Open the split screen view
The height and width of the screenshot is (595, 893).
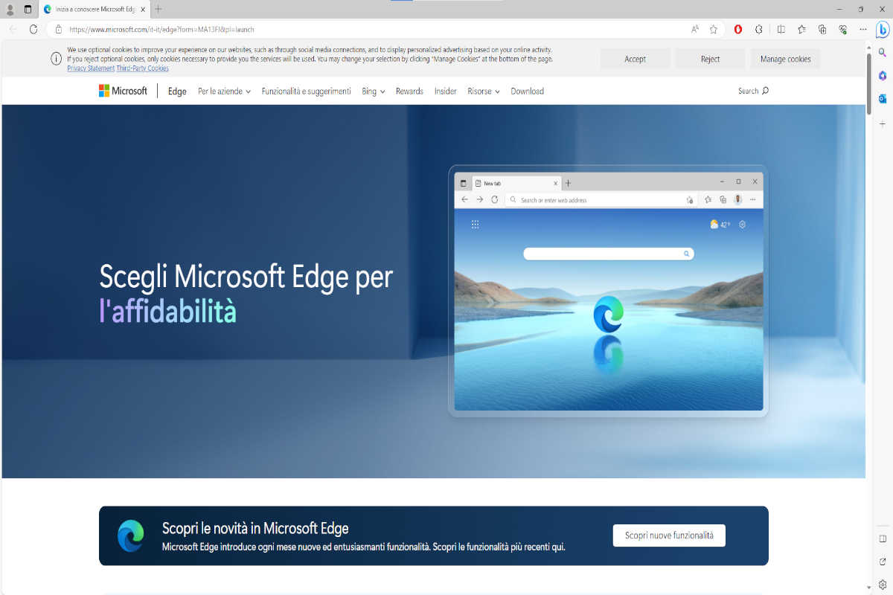point(781,29)
